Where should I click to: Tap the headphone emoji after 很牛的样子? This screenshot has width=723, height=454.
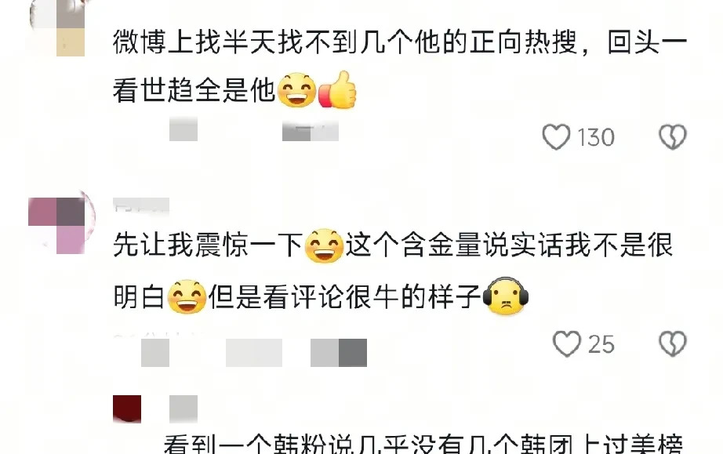505,296
